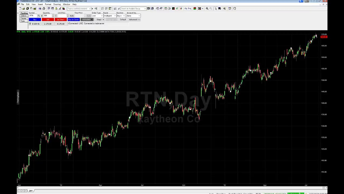Screen dimensions: 344x194
Task: Click the blue Buy button
Action: (35, 20)
